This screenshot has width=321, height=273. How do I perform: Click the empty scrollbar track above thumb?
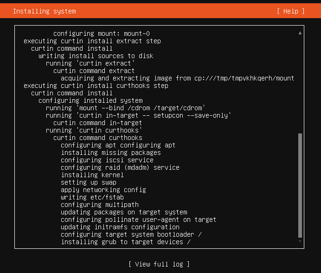tap(300, 84)
